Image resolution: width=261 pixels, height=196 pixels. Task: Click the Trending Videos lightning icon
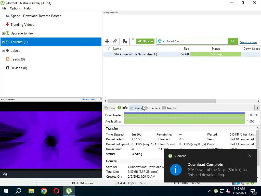tap(7, 24)
